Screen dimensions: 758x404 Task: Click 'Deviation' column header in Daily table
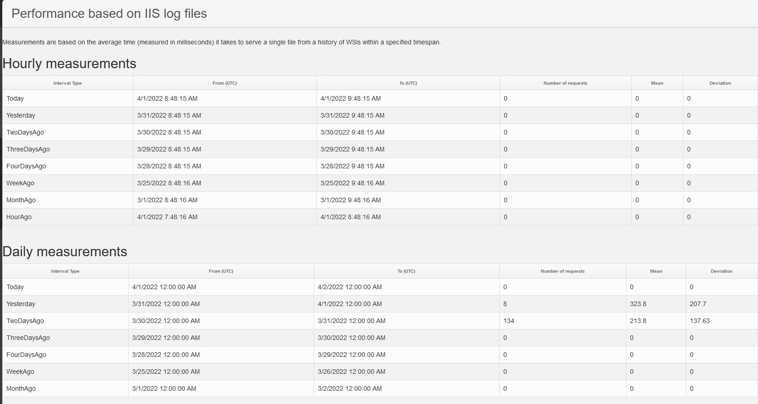(721, 271)
